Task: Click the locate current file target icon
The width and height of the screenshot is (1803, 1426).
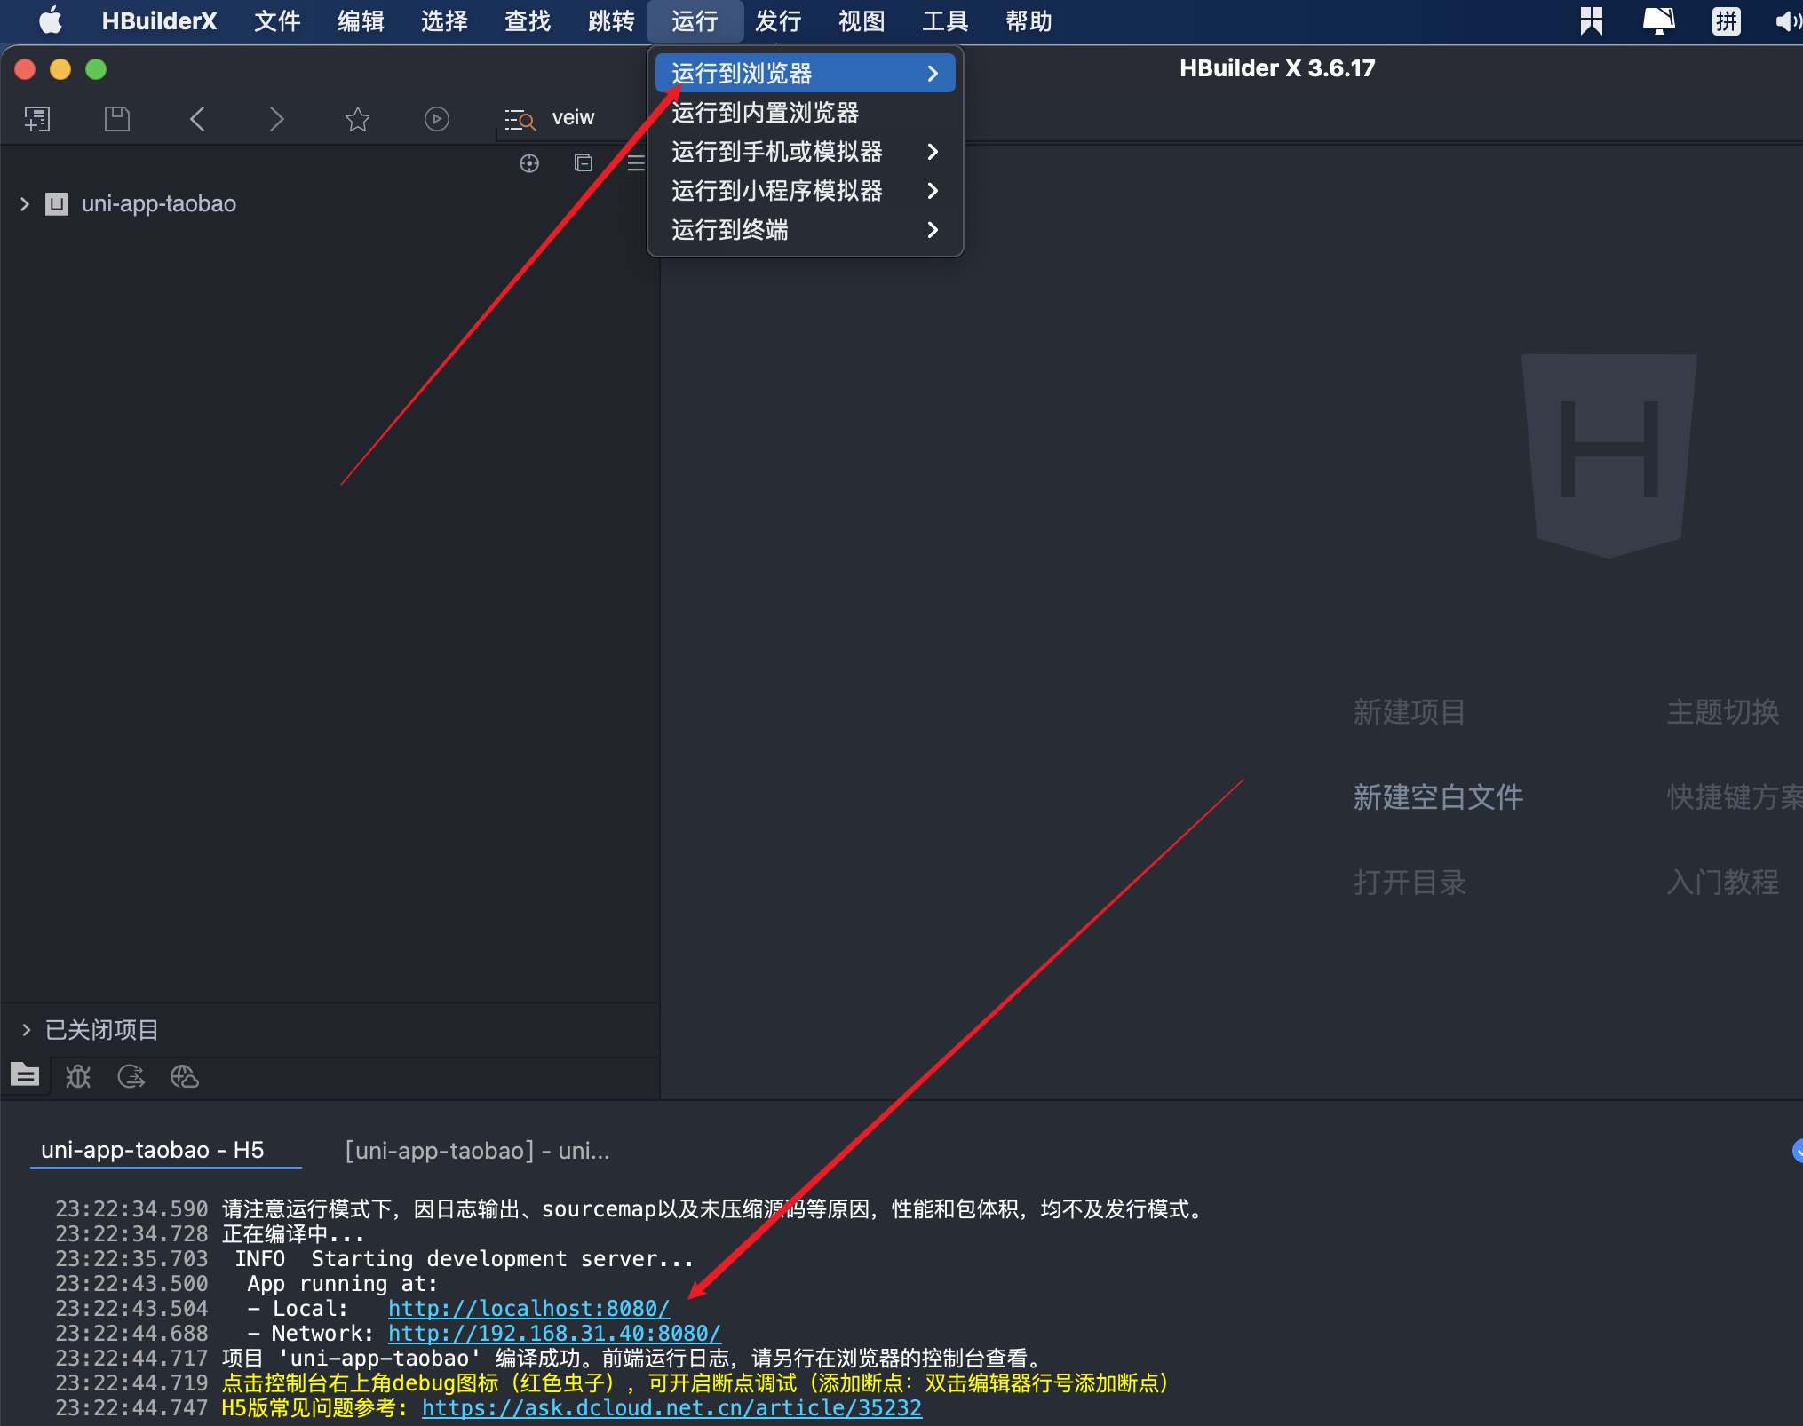Action: [529, 162]
